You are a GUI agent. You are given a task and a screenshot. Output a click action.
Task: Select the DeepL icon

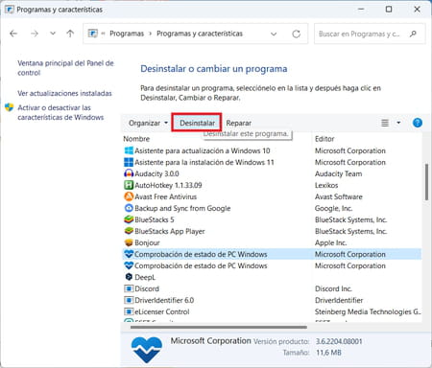[129, 277]
